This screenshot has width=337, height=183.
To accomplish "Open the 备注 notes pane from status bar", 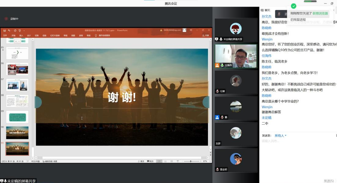I will coord(141,161).
